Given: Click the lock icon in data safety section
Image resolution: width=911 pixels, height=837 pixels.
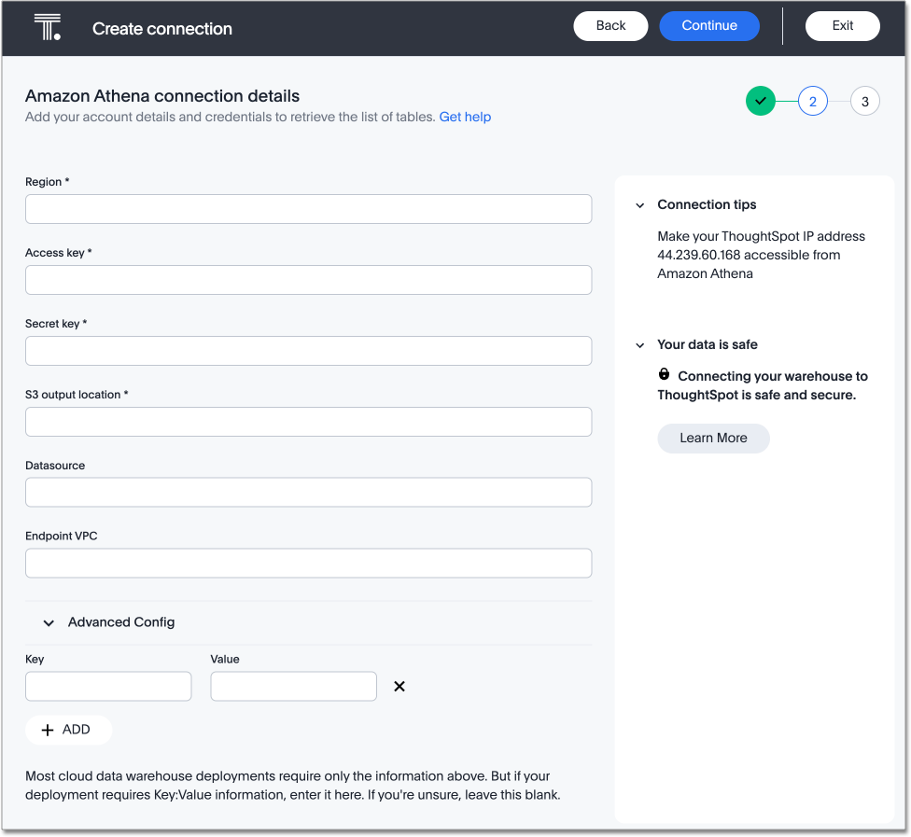Looking at the screenshot, I should [x=664, y=374].
